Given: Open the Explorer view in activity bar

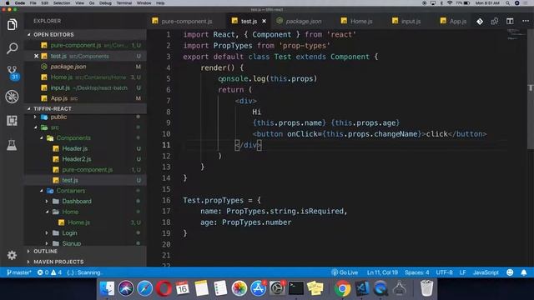Looking at the screenshot, I should [12, 24].
